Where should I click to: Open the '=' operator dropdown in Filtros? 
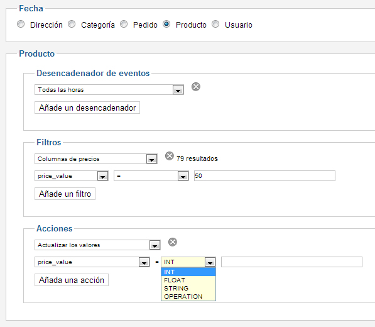pos(151,175)
